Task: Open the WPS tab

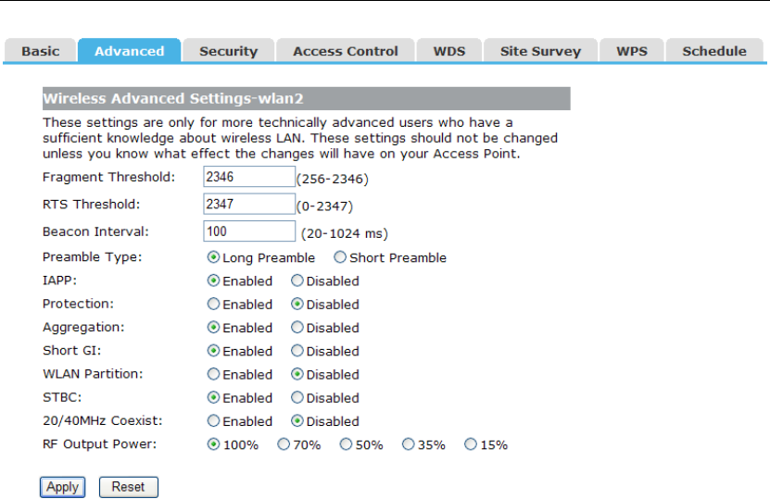Action: click(x=632, y=52)
